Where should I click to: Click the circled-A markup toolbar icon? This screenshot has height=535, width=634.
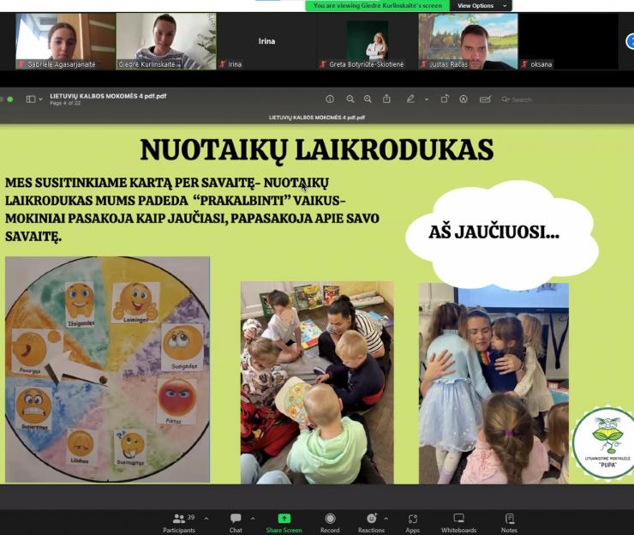tap(464, 99)
